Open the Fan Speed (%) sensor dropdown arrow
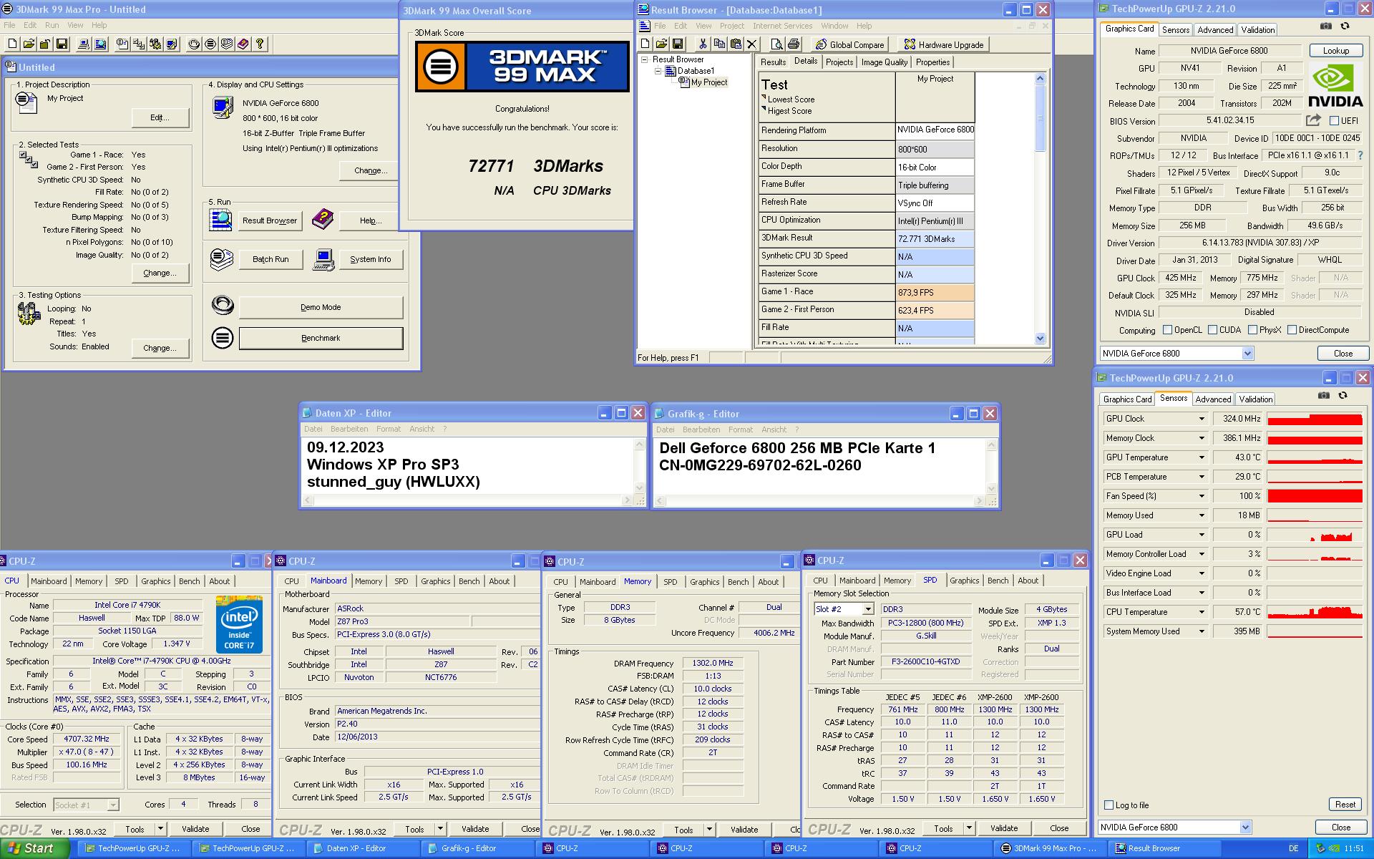Viewport: 1374px width, 859px height. tap(1202, 496)
